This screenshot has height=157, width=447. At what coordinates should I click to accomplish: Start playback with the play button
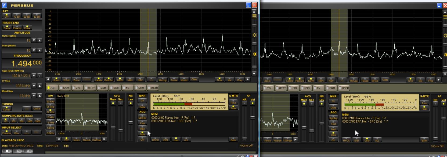click(x=18, y=151)
